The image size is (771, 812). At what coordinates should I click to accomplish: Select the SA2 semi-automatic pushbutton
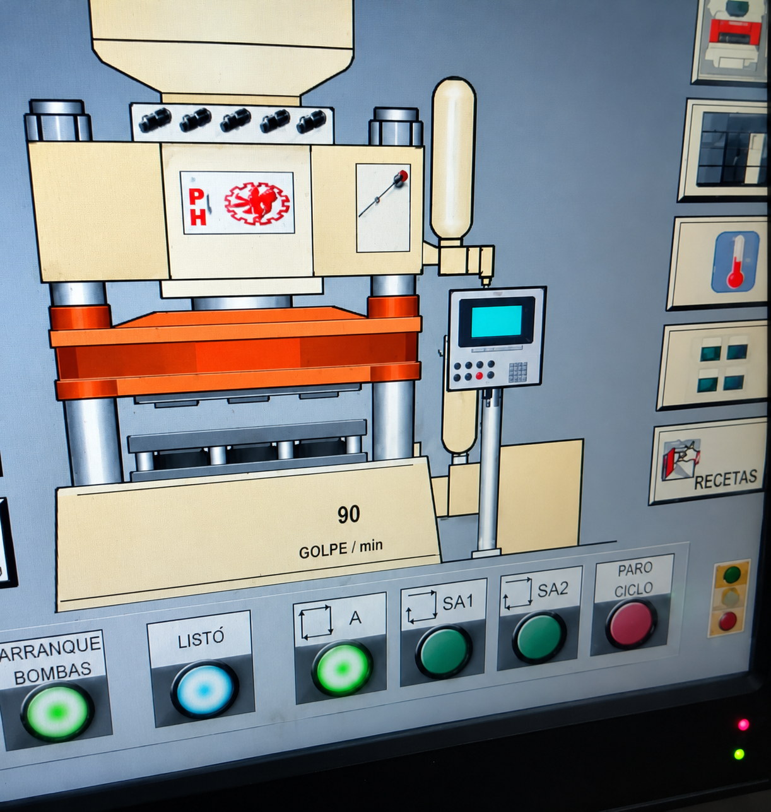(x=538, y=637)
